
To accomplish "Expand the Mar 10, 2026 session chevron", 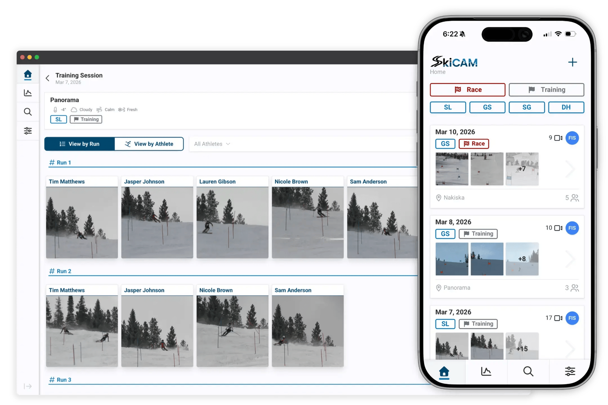I will [x=570, y=169].
